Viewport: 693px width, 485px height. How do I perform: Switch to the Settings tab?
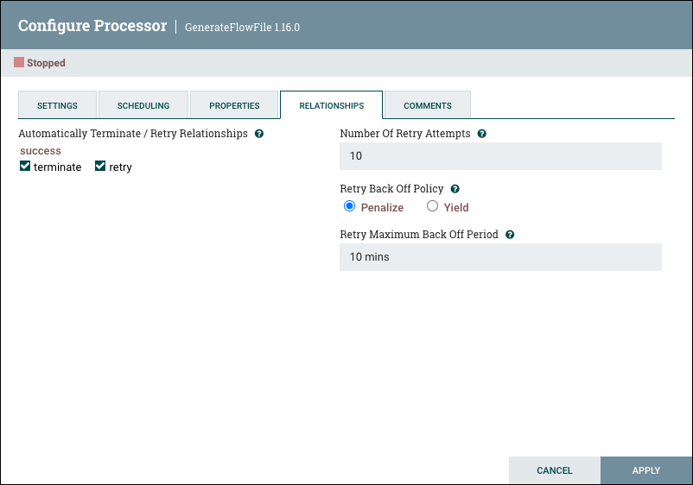pos(57,105)
